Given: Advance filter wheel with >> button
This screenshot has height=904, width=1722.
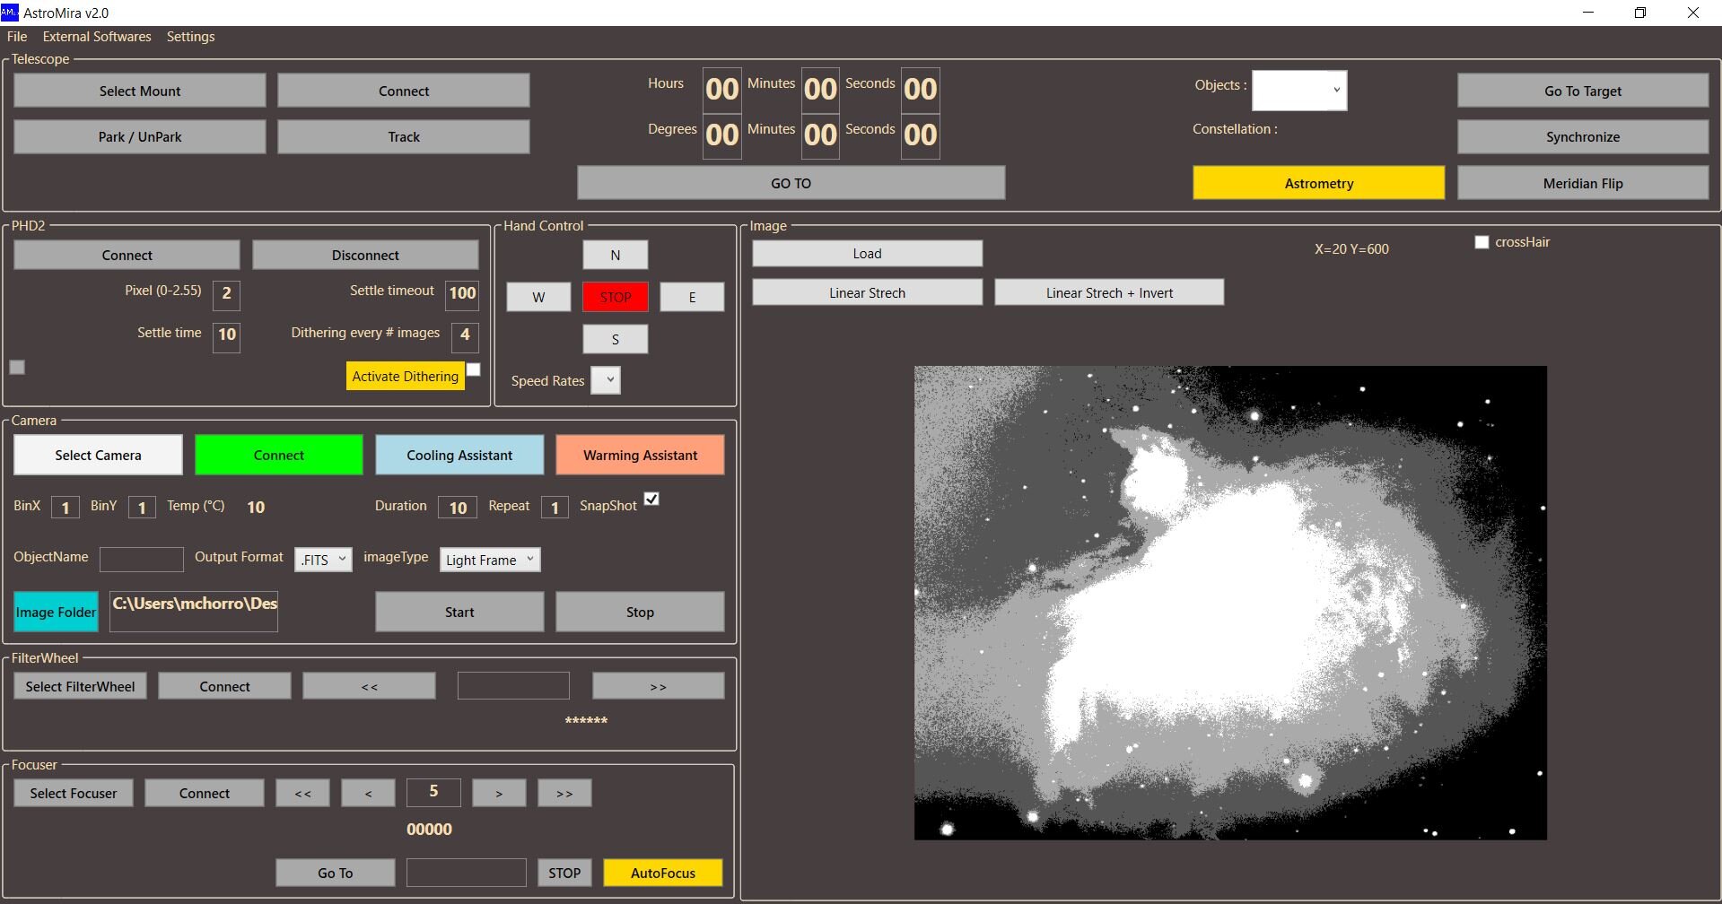Looking at the screenshot, I should [x=658, y=686].
